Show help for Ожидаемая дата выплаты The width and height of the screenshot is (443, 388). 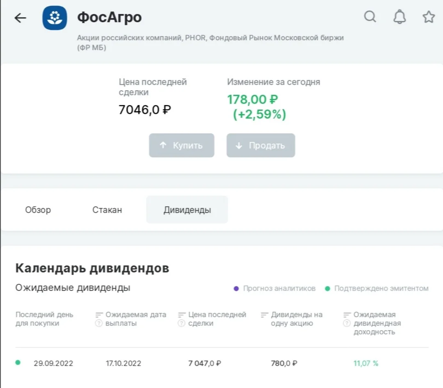[98, 323]
